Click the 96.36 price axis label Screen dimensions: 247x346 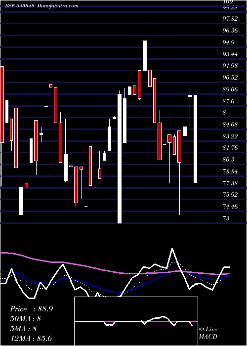click(230, 31)
